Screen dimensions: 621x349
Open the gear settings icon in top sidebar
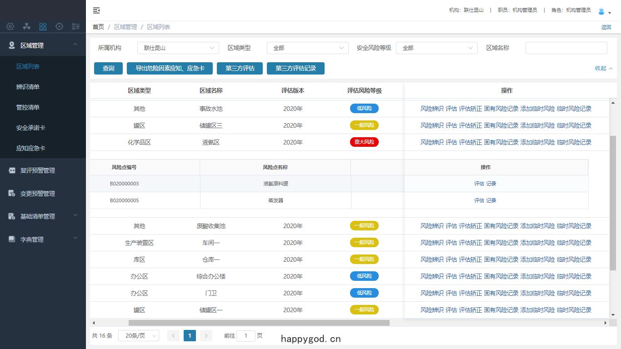(10, 26)
